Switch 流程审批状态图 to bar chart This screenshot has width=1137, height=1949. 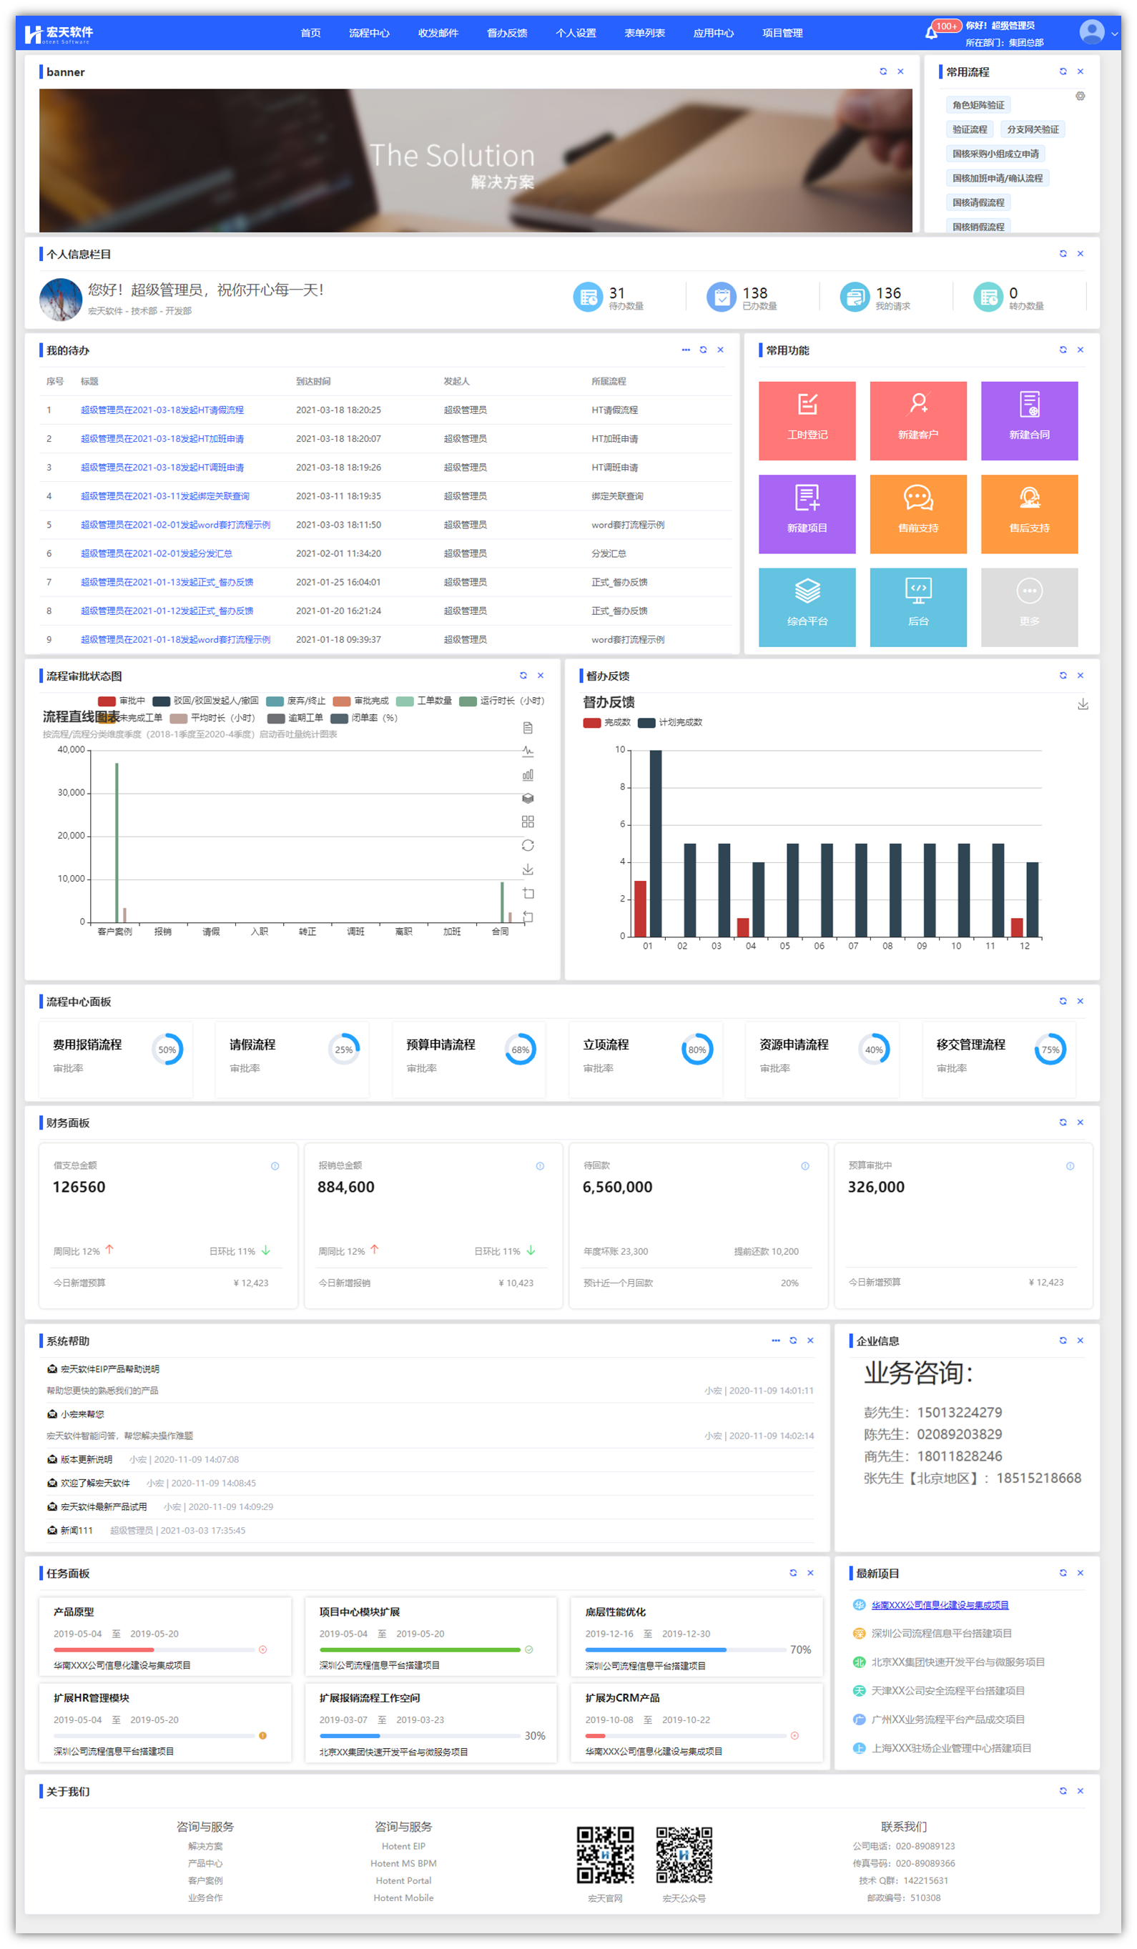[528, 775]
